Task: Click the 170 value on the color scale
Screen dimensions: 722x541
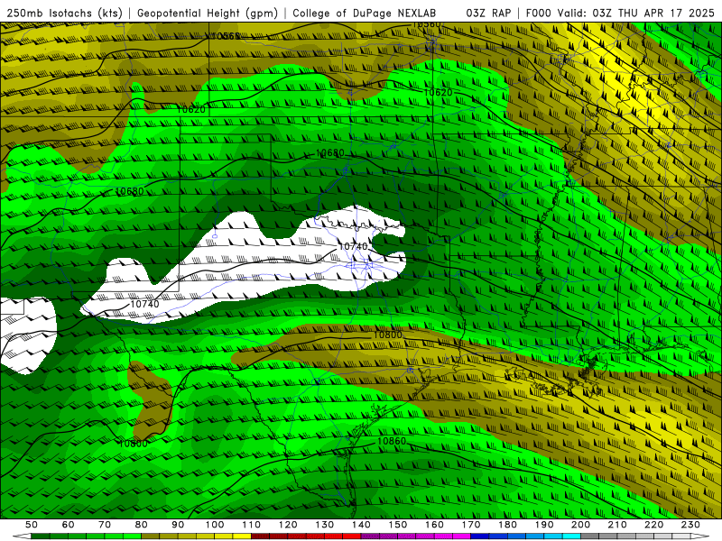Action: click(471, 525)
